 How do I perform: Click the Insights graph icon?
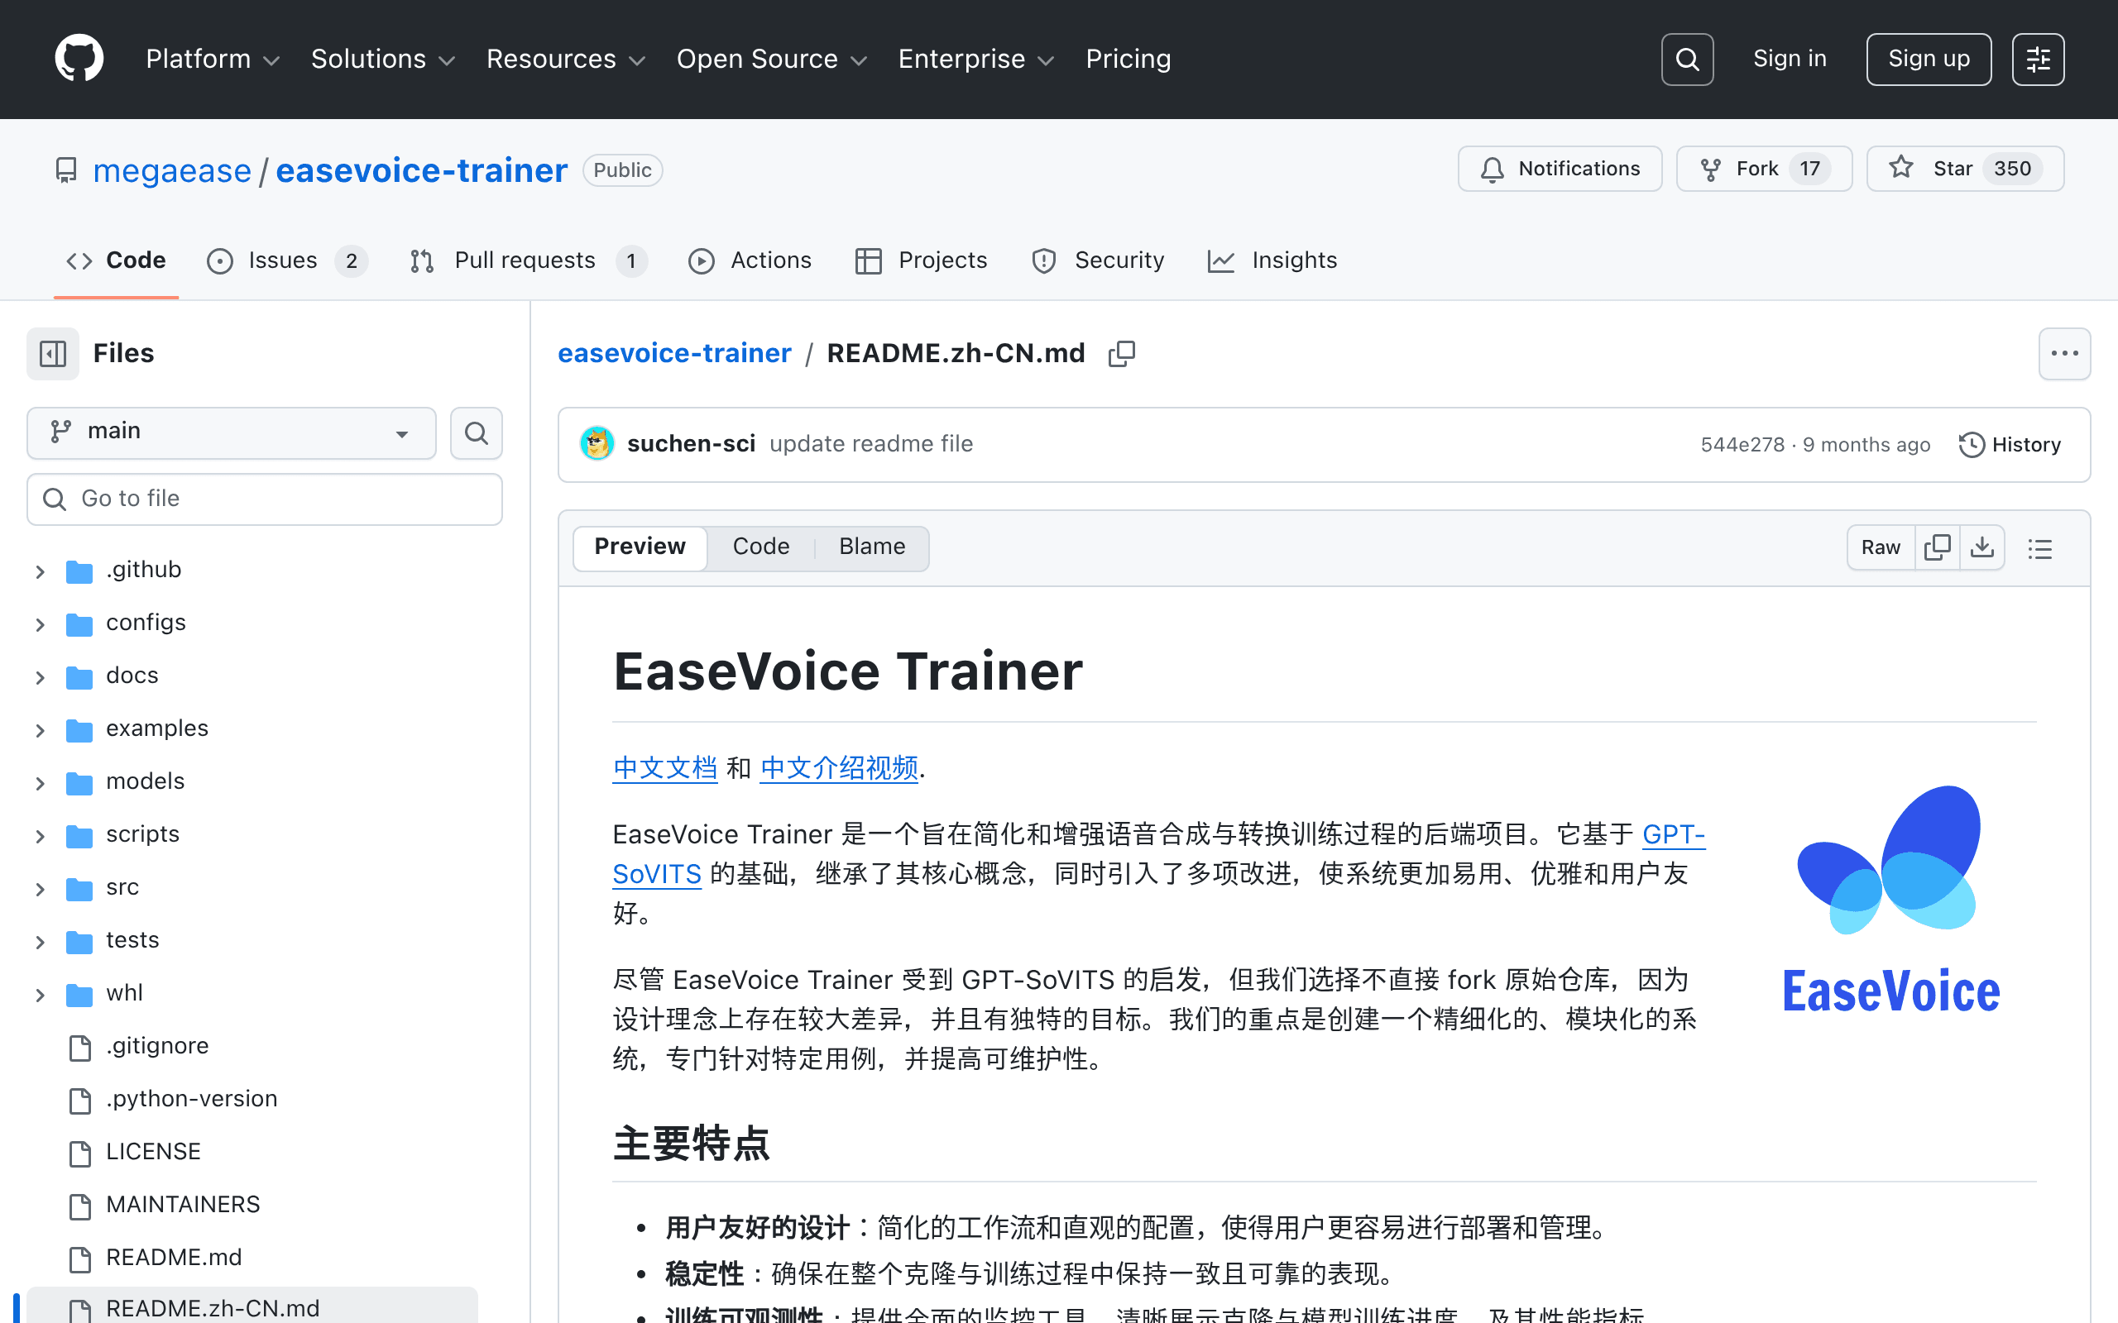coord(1221,260)
